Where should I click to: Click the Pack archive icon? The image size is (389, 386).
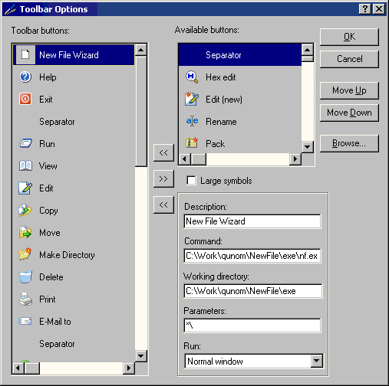pyautogui.click(x=192, y=143)
